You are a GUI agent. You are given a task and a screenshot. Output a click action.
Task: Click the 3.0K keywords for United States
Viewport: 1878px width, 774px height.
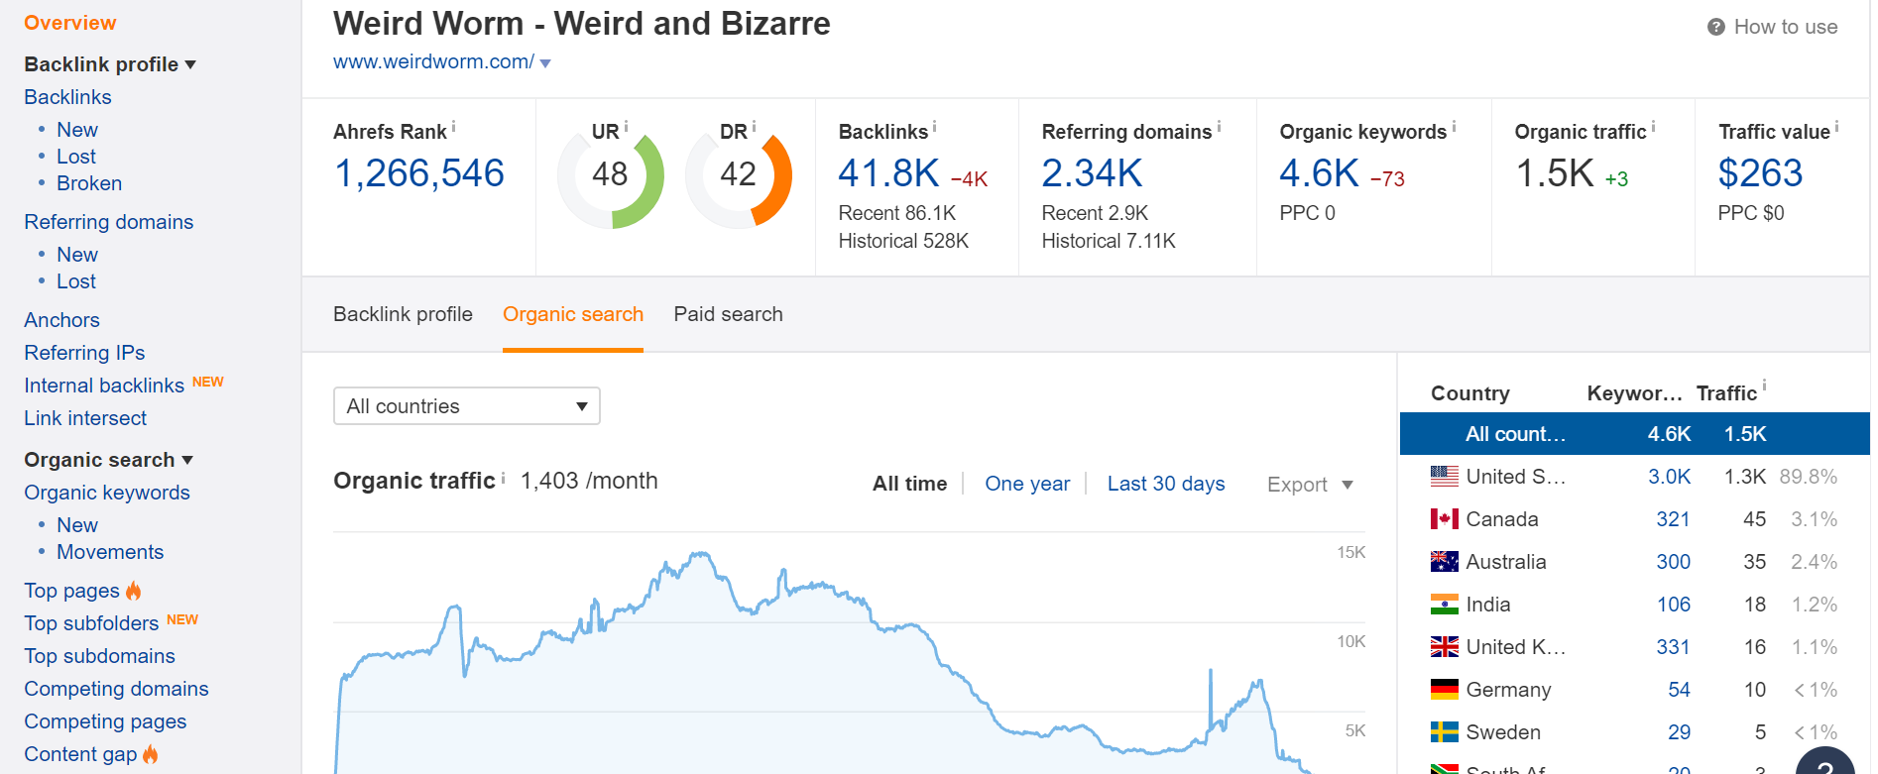1670,477
